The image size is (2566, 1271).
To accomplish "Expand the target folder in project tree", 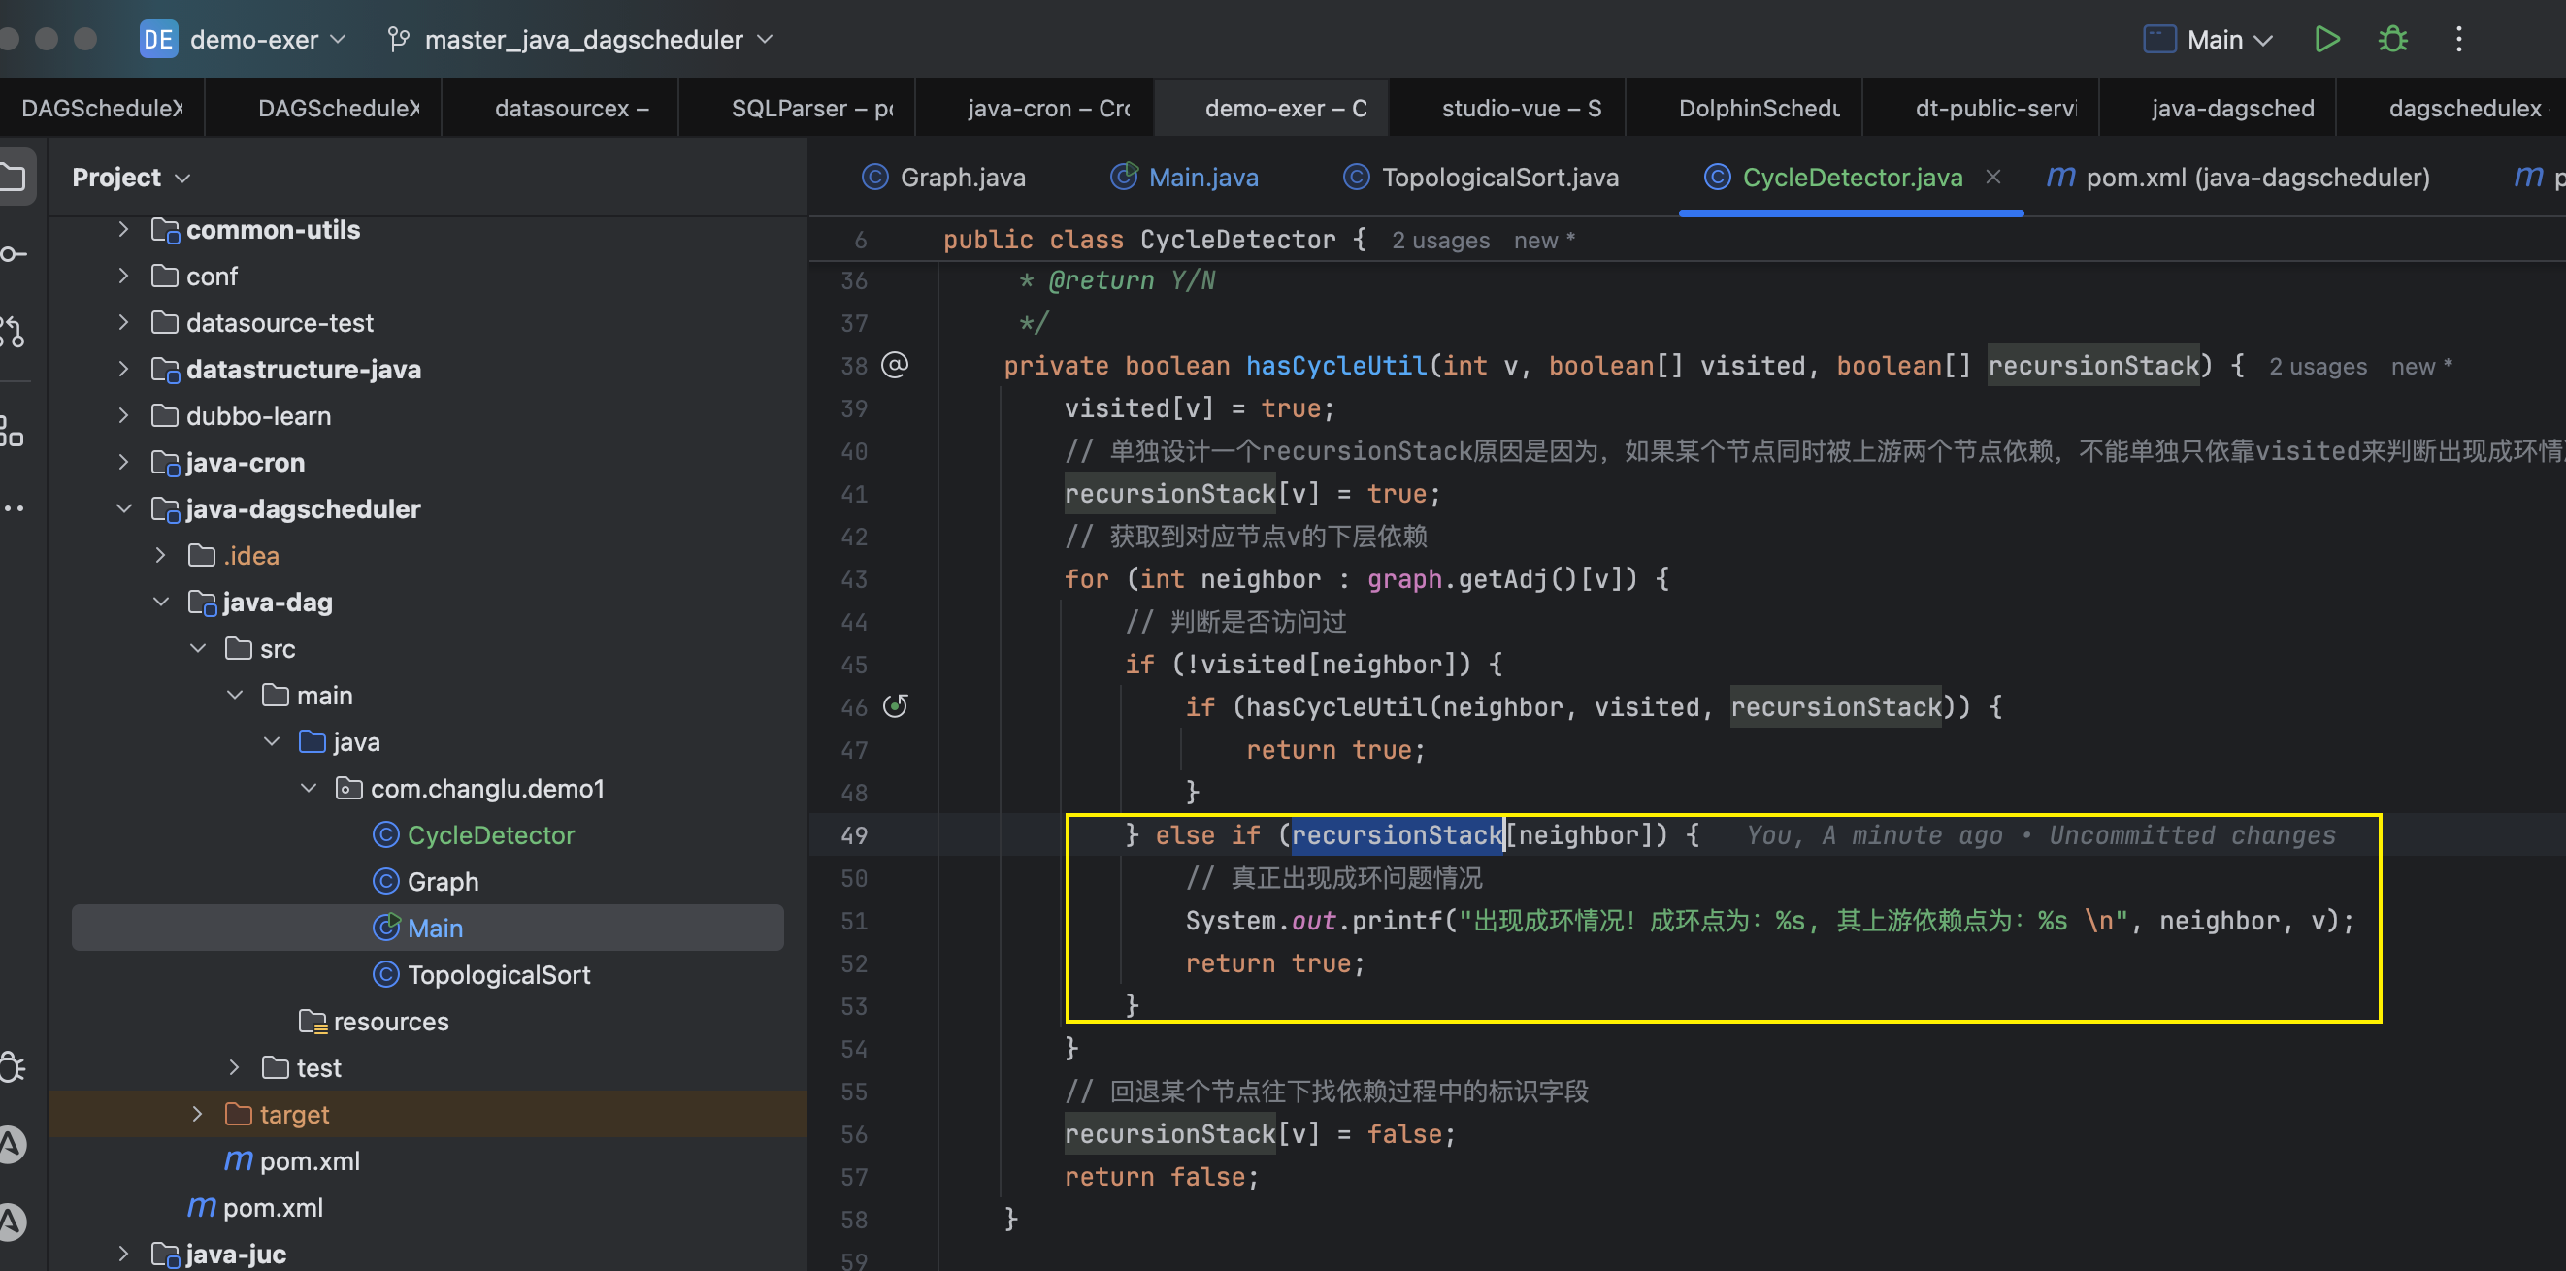I will coord(197,1114).
